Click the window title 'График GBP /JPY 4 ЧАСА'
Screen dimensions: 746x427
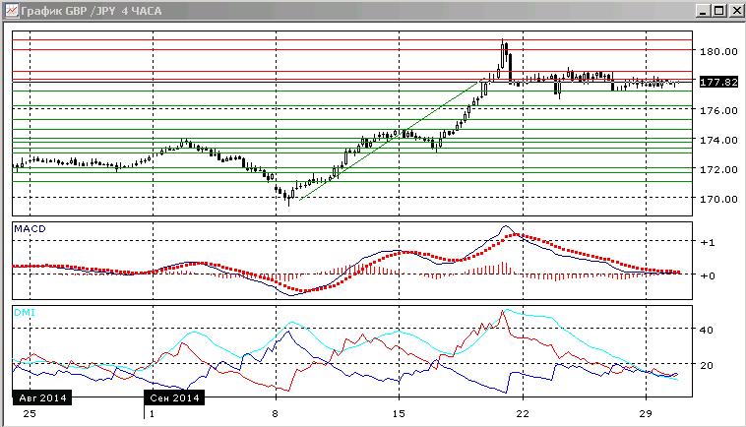pos(92,11)
